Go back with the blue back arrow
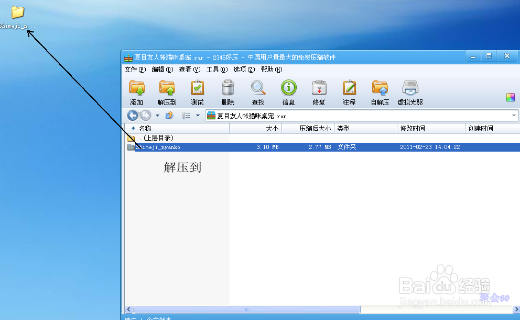This screenshot has height=320, width=520. coord(133,116)
